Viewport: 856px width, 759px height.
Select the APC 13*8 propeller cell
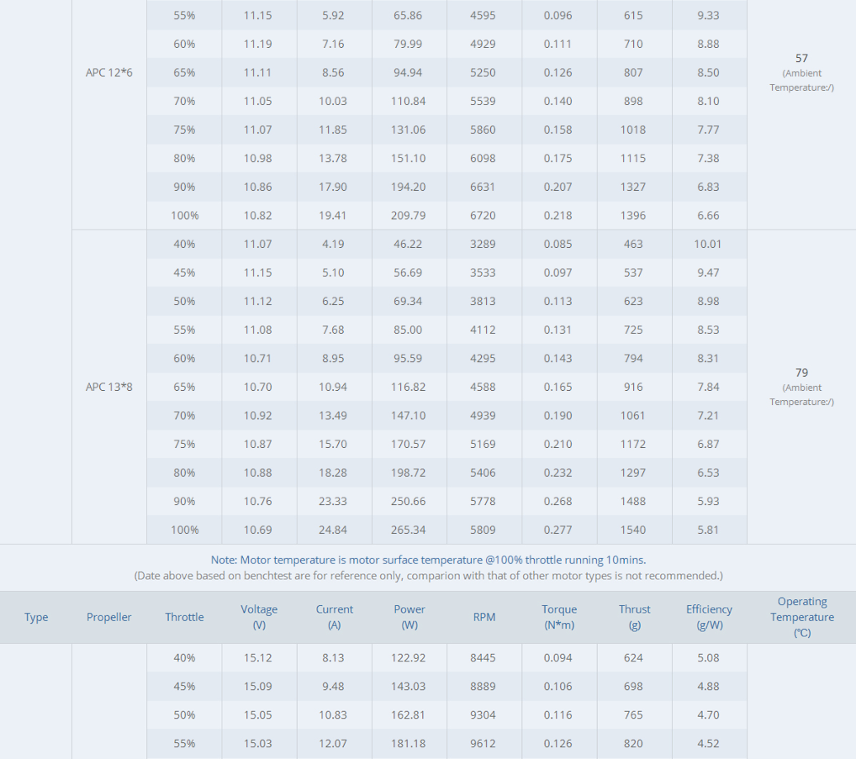(109, 387)
